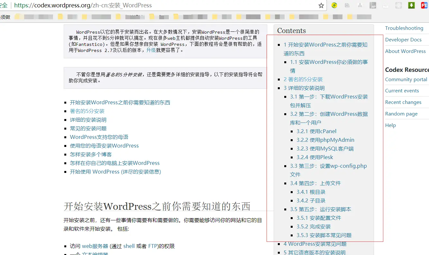Viewport: 429px width, 255px height.
Task: Open Help under Codex Resources
Action: [x=390, y=125]
